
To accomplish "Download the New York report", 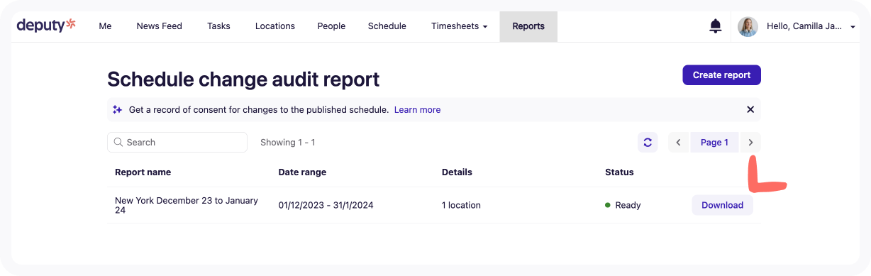I will (x=722, y=205).
